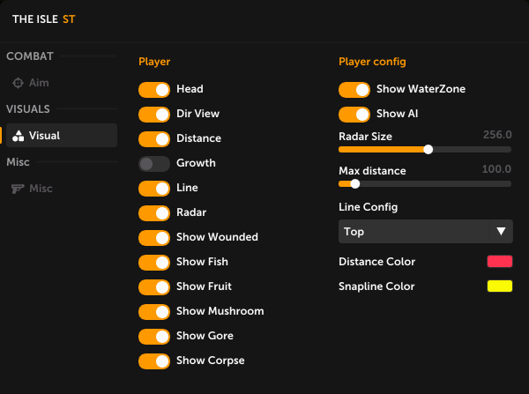Enable the Growth toggle

pyautogui.click(x=153, y=163)
